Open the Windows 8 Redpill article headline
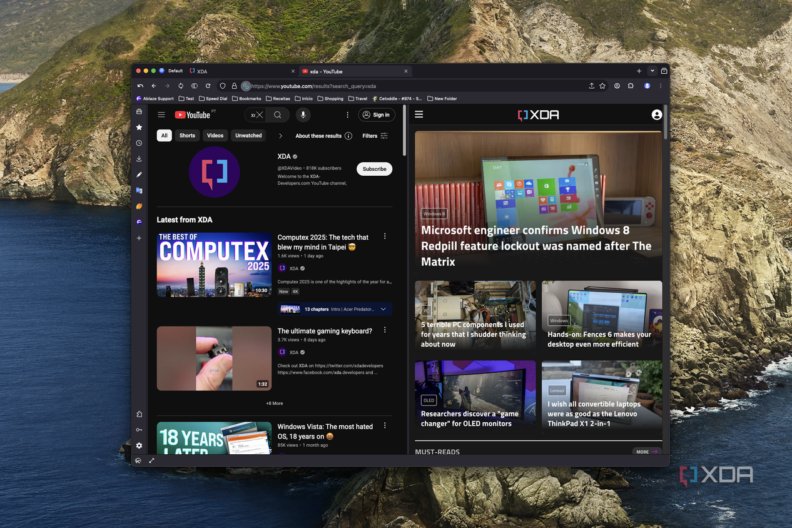792x528 pixels. (536, 246)
